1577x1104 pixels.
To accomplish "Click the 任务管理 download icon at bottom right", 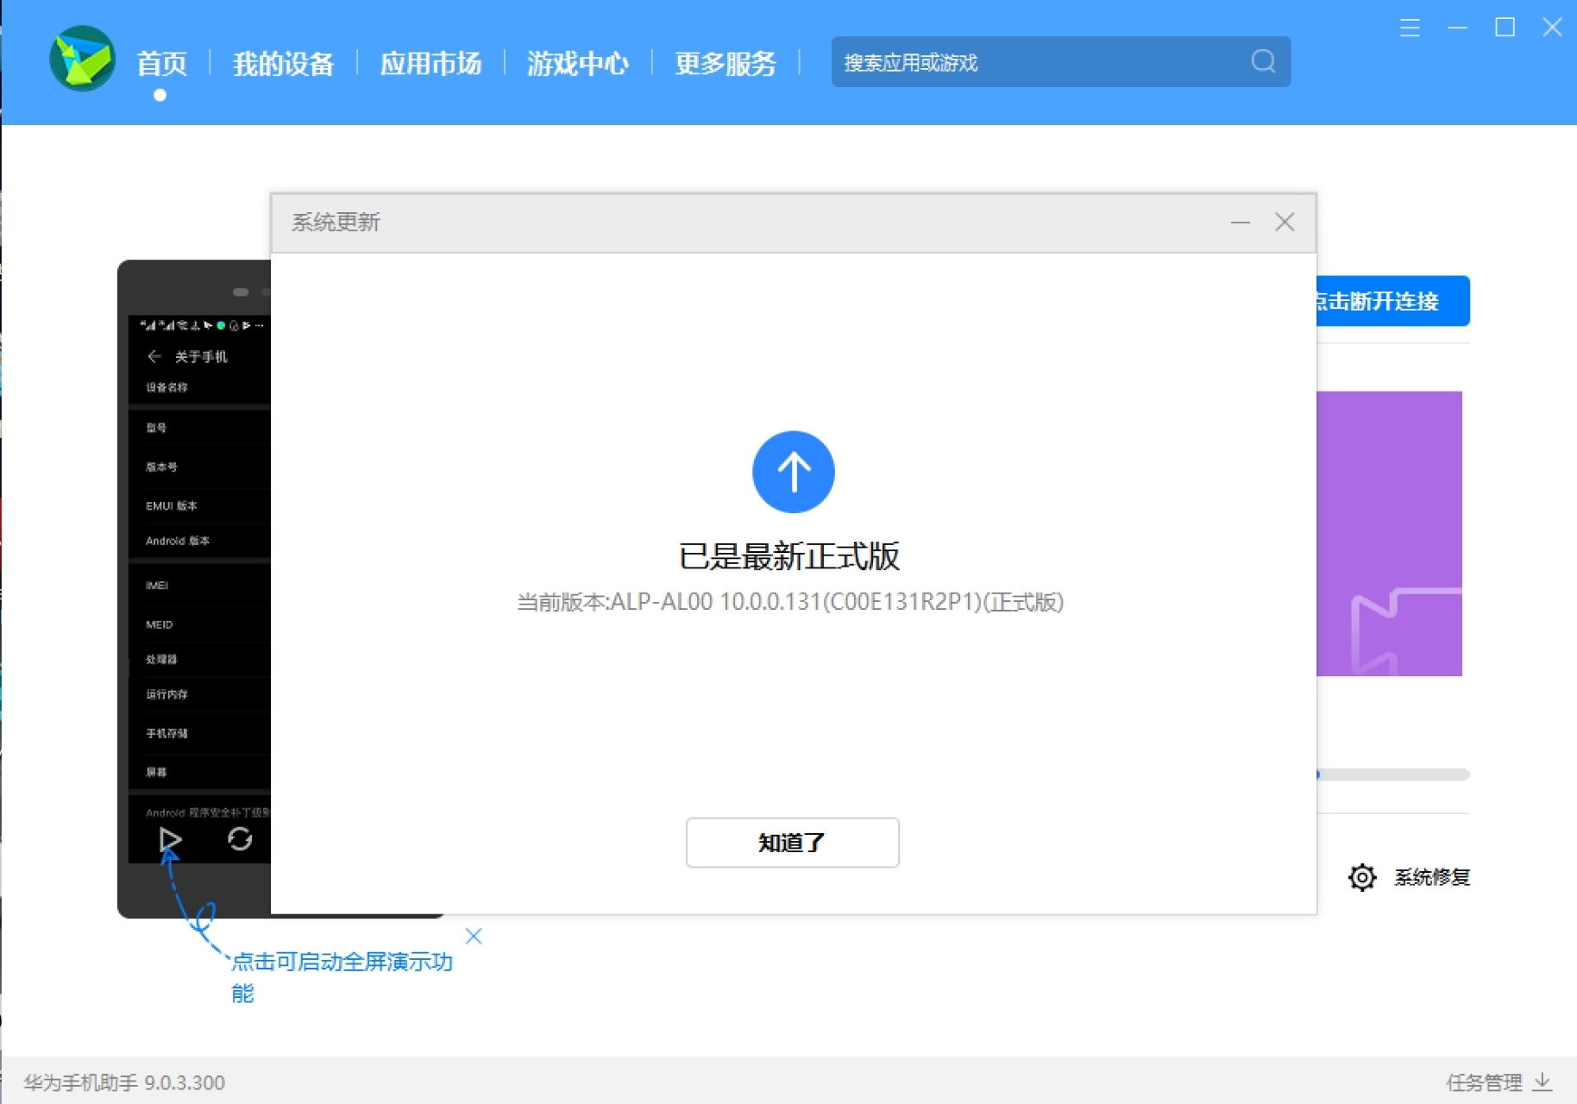I will 1542,1082.
